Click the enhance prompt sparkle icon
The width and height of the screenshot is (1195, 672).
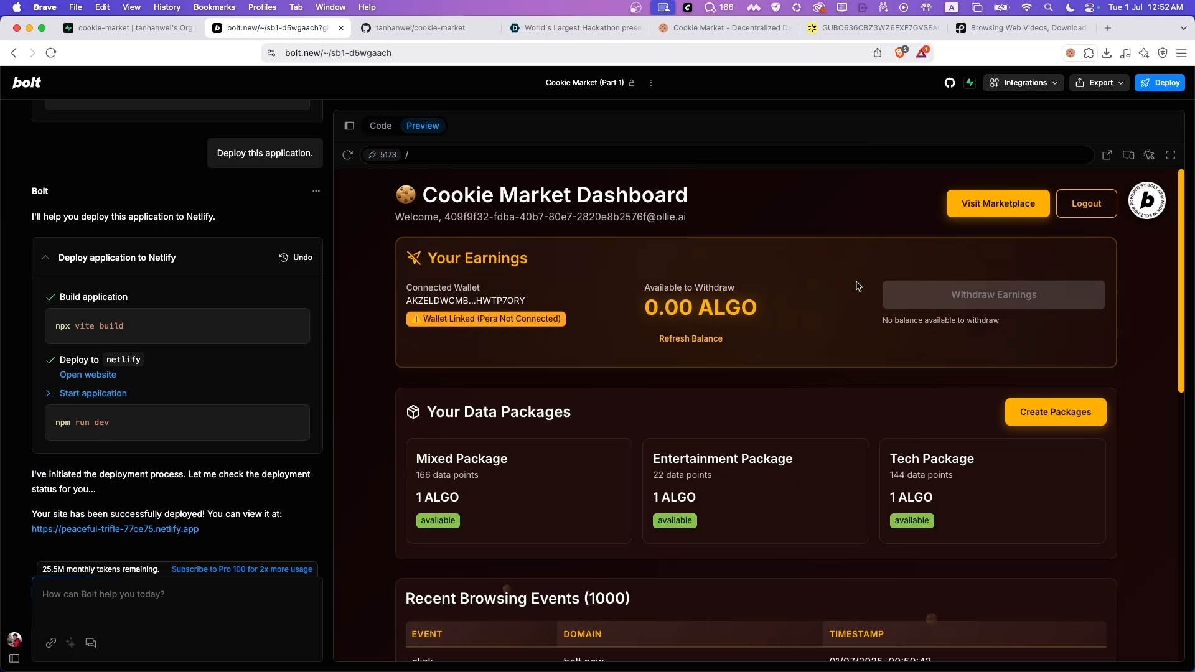(x=71, y=643)
